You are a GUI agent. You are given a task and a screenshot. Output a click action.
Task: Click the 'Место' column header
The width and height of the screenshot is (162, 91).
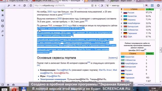(150, 54)
